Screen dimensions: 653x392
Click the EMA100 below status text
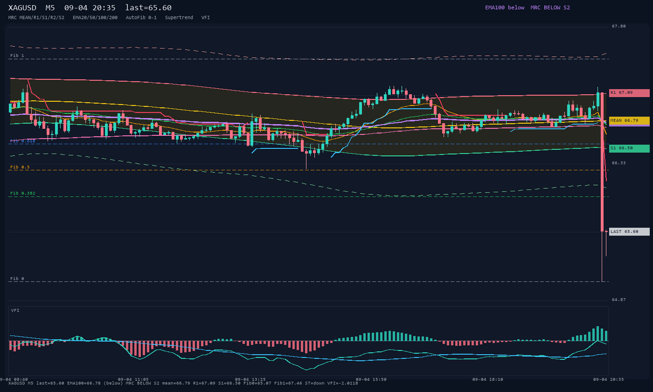[505, 7]
